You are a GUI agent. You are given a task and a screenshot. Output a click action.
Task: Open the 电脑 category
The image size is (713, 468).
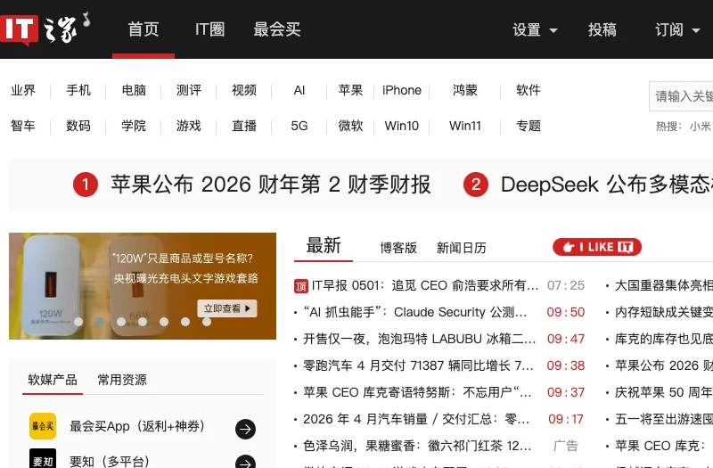134,90
